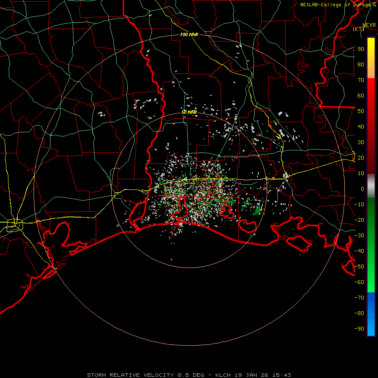Click the NEXLAB-College of DuPage label
378x378 pixels.
336,5
